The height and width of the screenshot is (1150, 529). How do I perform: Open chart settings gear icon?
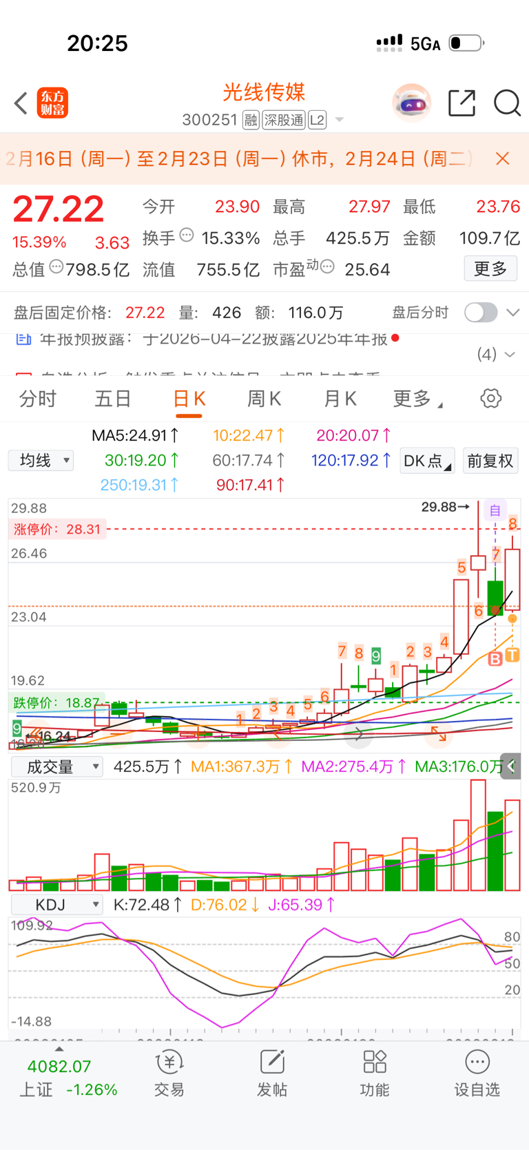491,398
